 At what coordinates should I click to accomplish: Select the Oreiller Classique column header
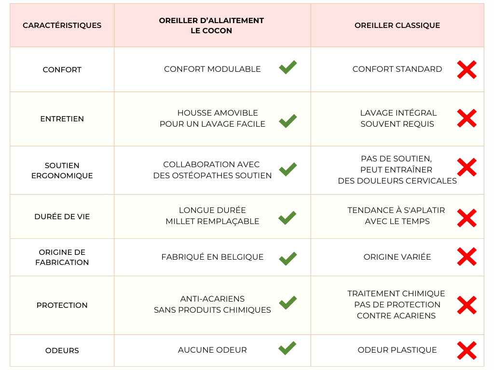click(x=397, y=26)
